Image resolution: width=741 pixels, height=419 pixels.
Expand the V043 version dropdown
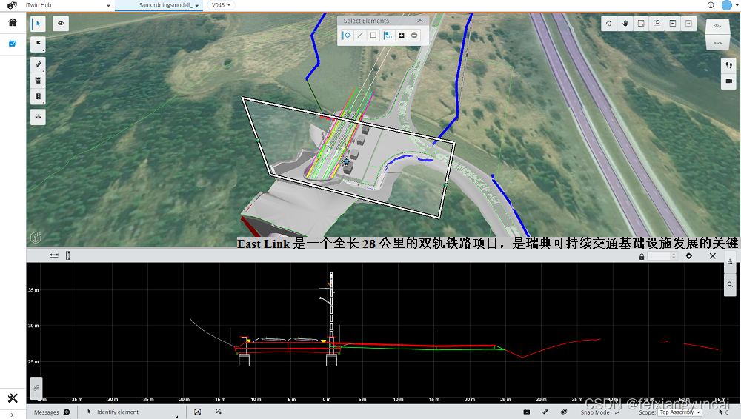pos(221,4)
